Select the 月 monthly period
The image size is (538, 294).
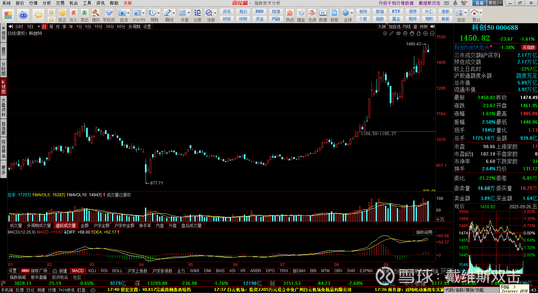[x=58, y=27]
